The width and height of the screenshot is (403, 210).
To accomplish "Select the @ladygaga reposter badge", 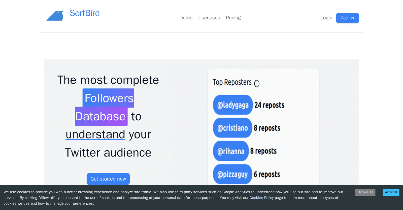I will (233, 105).
